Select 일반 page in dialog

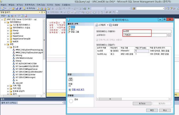coord(73,27)
